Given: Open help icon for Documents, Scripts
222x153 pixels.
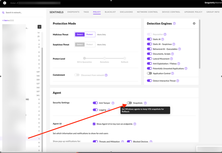Looking at the screenshot, I should click(x=172, y=54).
